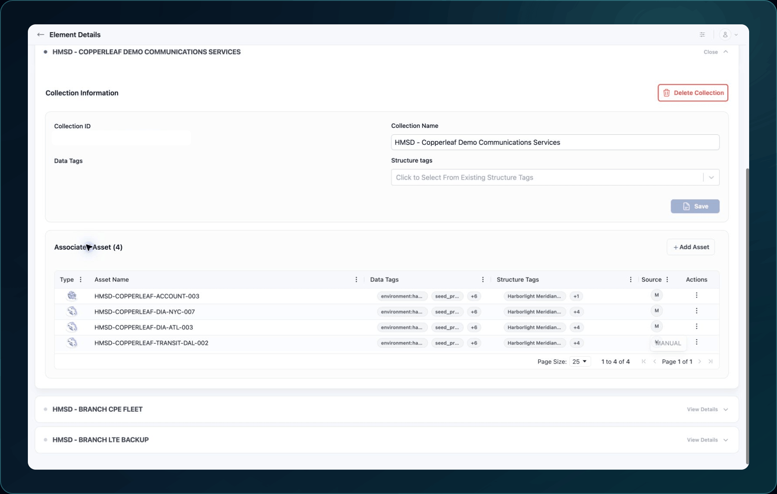Expand +4 structure tags for DIA-NYC-007
The width and height of the screenshot is (777, 494).
[576, 312]
